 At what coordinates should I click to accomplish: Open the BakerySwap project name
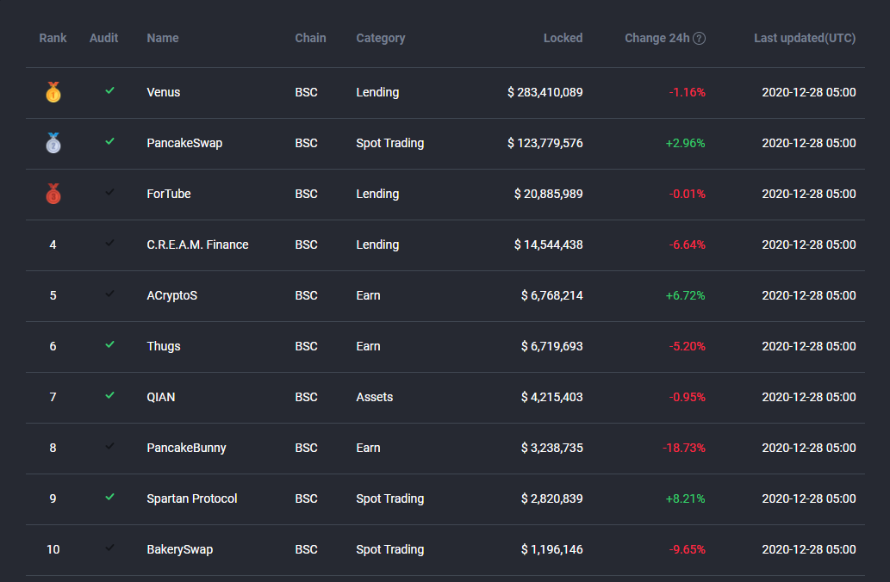click(x=180, y=549)
